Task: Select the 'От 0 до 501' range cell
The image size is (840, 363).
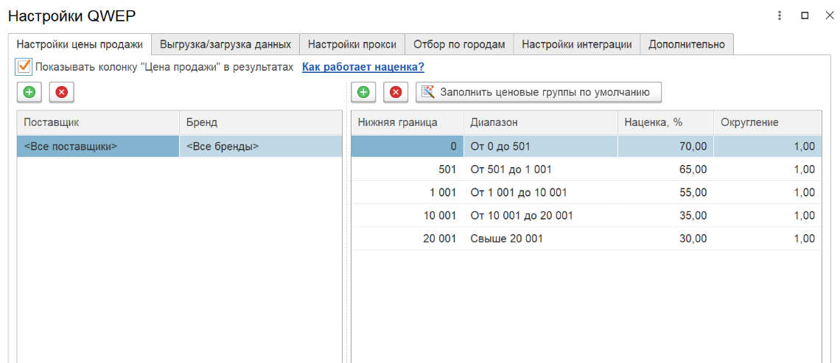Action: (x=541, y=147)
